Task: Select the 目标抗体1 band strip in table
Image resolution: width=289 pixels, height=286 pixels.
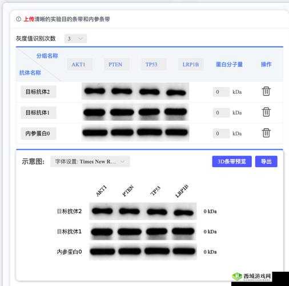Action: 135,112
